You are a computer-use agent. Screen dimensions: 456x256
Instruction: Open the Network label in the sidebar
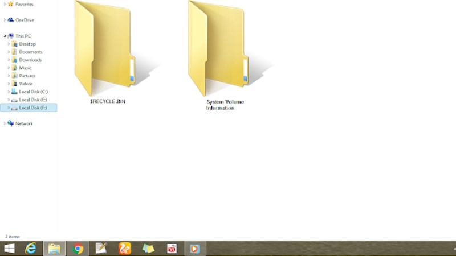tap(24, 123)
